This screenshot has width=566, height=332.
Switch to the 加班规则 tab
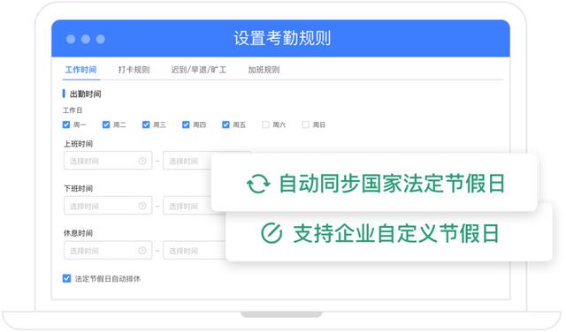pyautogui.click(x=264, y=70)
